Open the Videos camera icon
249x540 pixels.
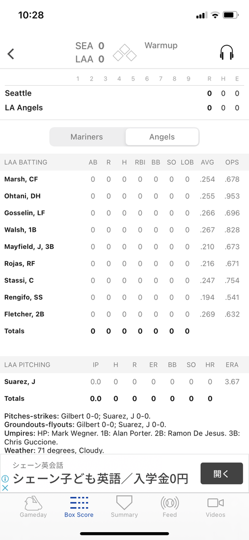coord(216,503)
